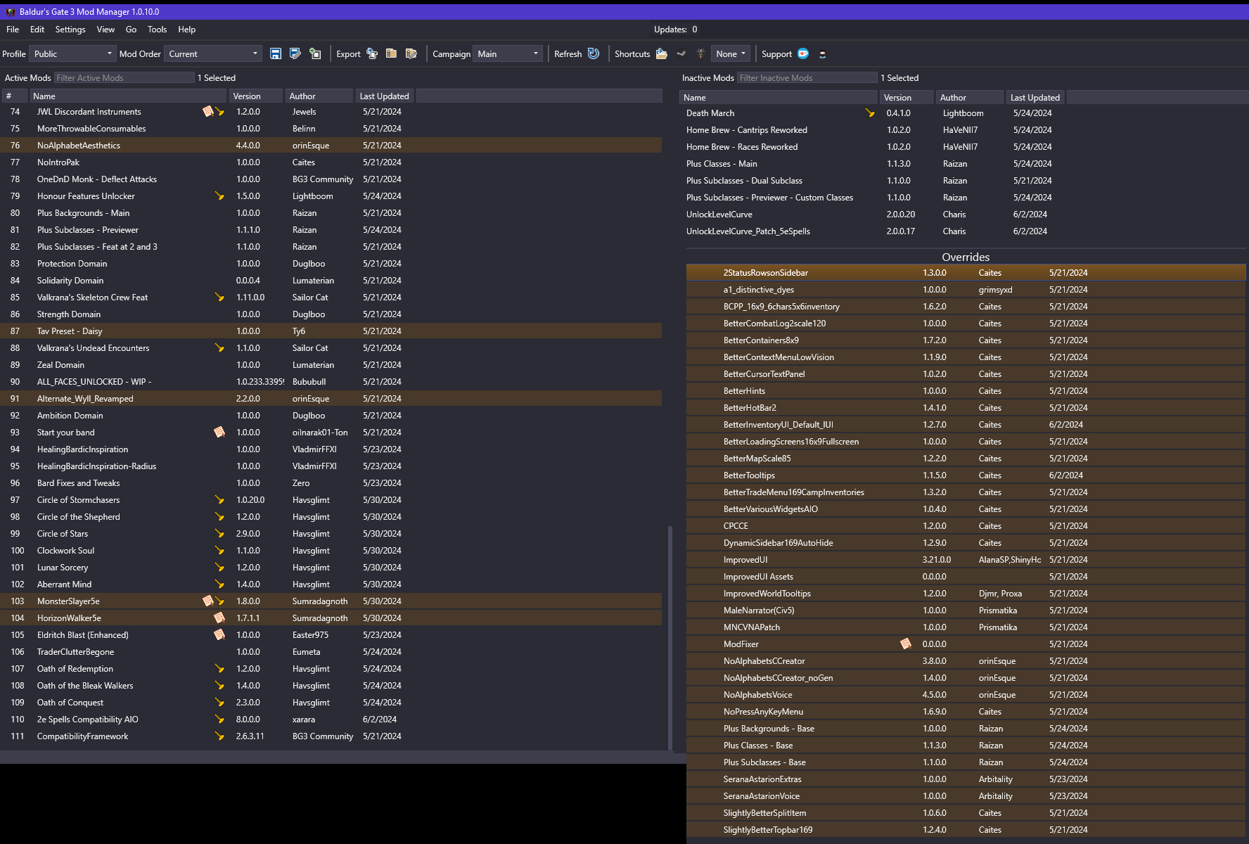Click the circular Refresh arrow icon
Screen dimensions: 1249x844
[x=594, y=54]
